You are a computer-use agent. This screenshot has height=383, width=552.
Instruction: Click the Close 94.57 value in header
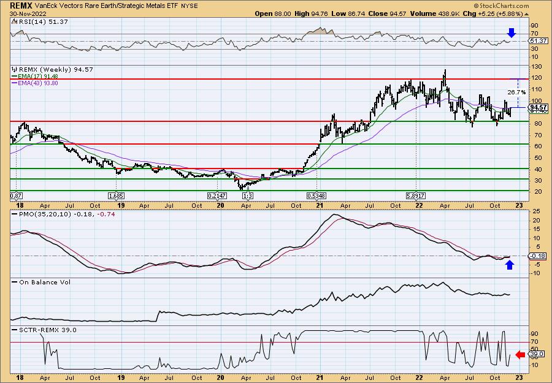pos(387,13)
